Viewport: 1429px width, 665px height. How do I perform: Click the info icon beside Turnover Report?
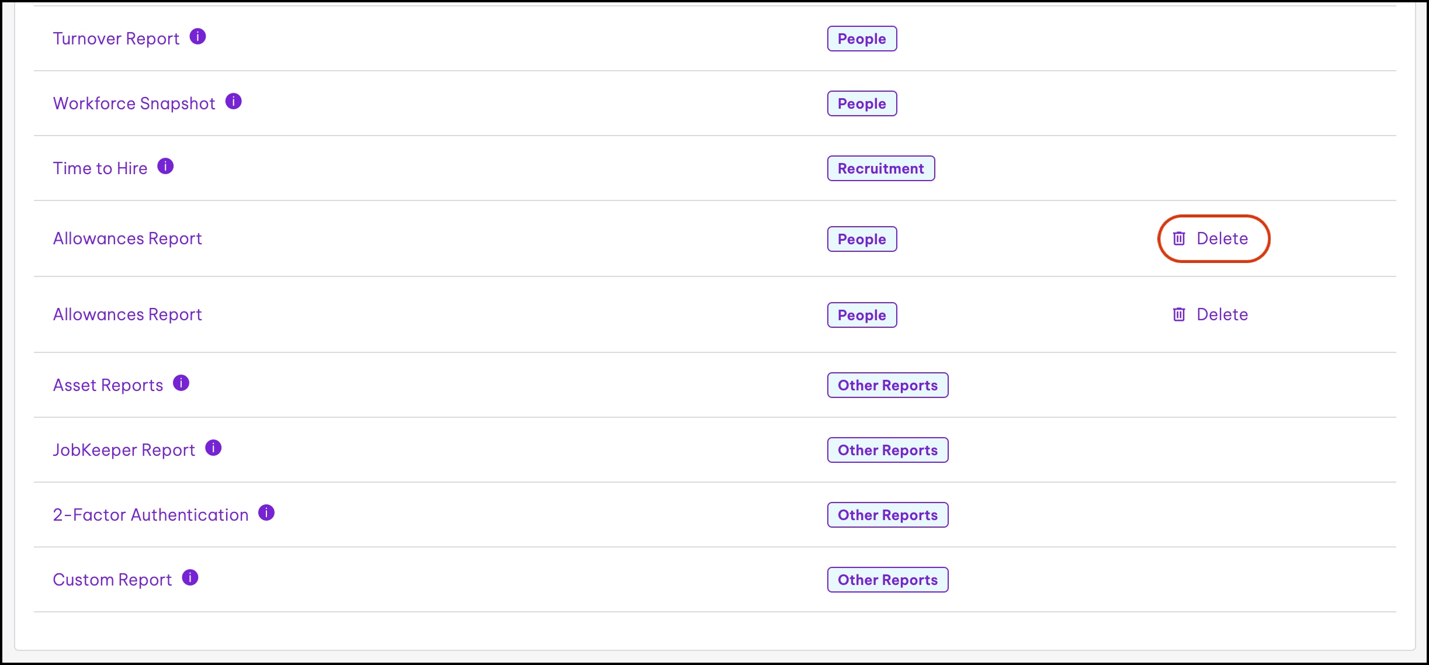point(198,37)
